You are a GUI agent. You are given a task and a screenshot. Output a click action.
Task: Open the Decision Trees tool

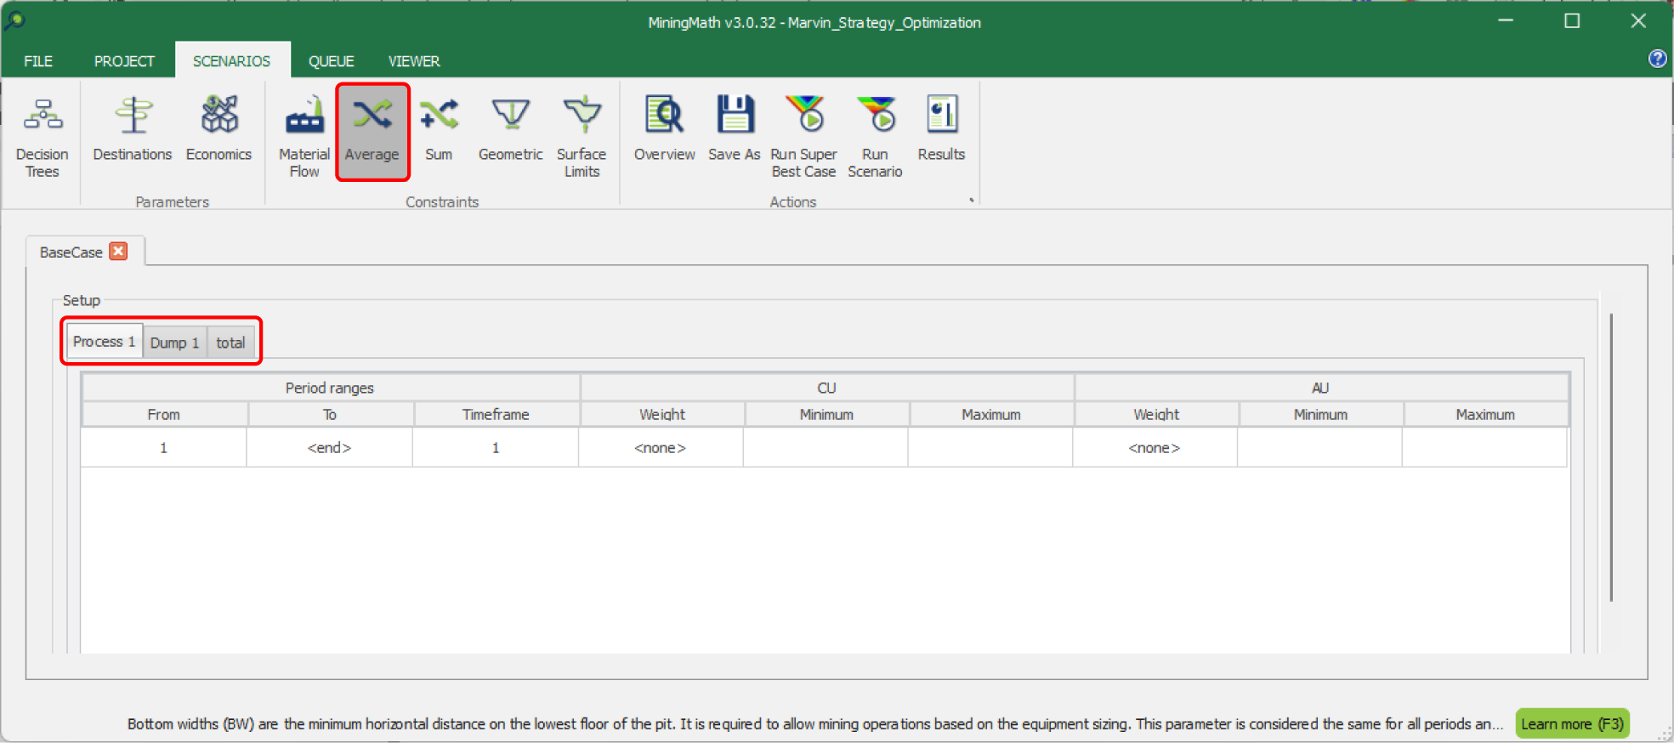tap(43, 136)
